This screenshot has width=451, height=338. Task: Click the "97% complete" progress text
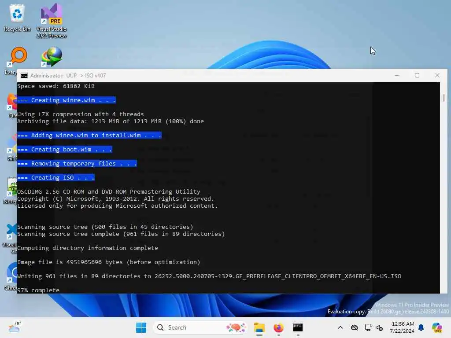pyautogui.click(x=38, y=290)
